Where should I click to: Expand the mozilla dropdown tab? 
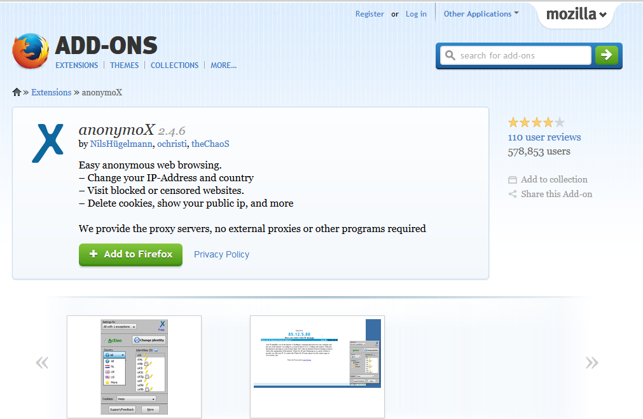coord(576,14)
